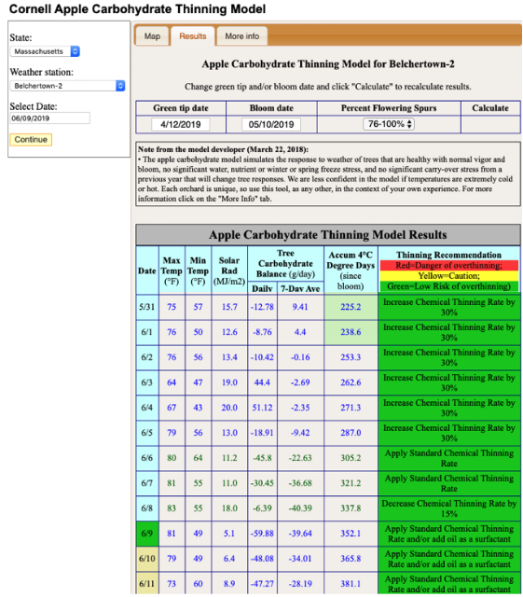The image size is (523, 597).
Task: Click the Bloom date field 05/10/2019
Action: (x=271, y=124)
